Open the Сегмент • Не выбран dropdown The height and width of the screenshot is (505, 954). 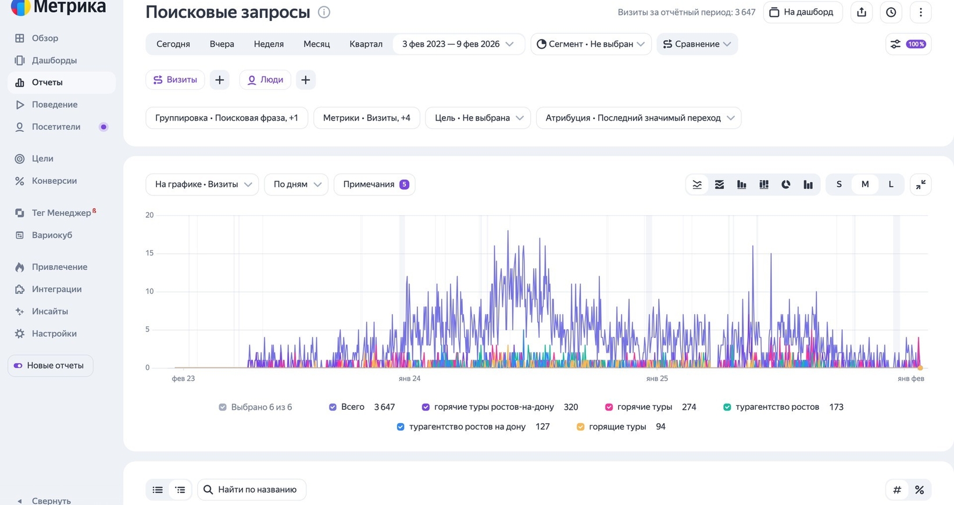point(591,44)
